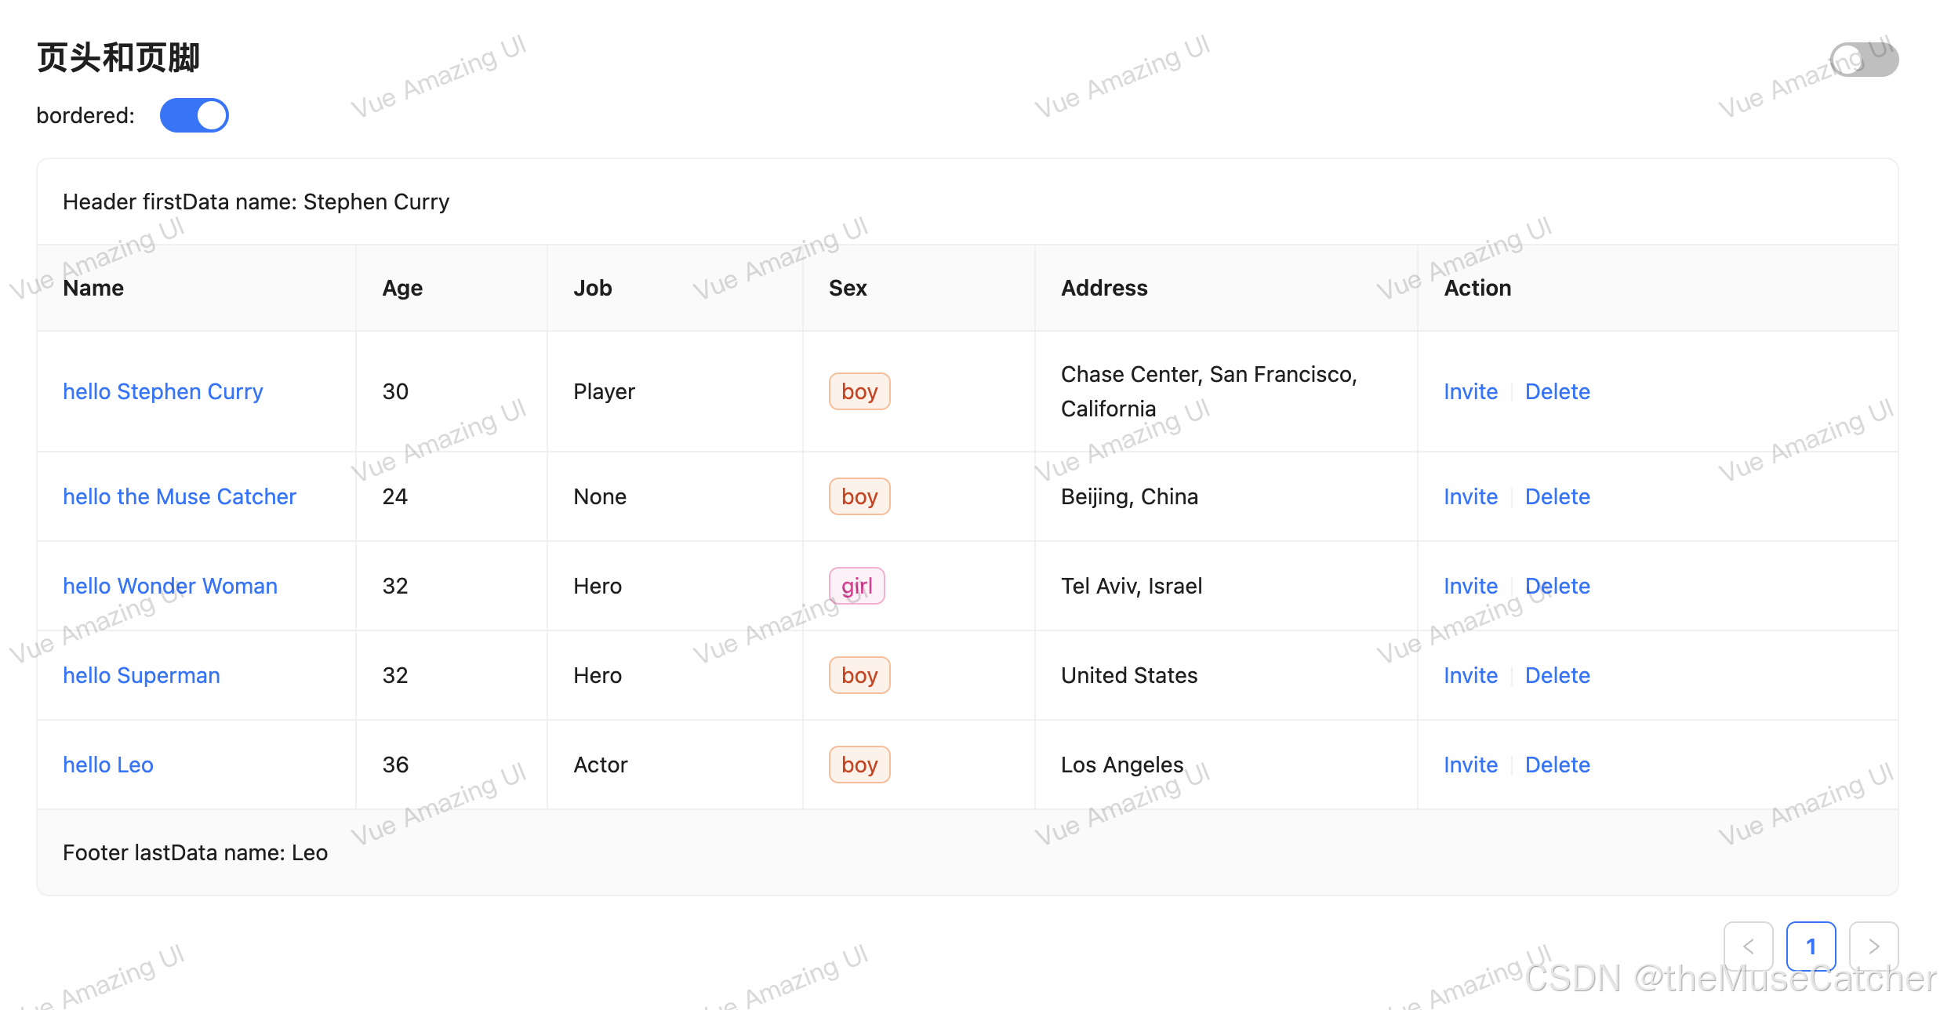1940x1010 pixels.
Task: Click the boy tag in Leo's row
Action: pyautogui.click(x=859, y=765)
